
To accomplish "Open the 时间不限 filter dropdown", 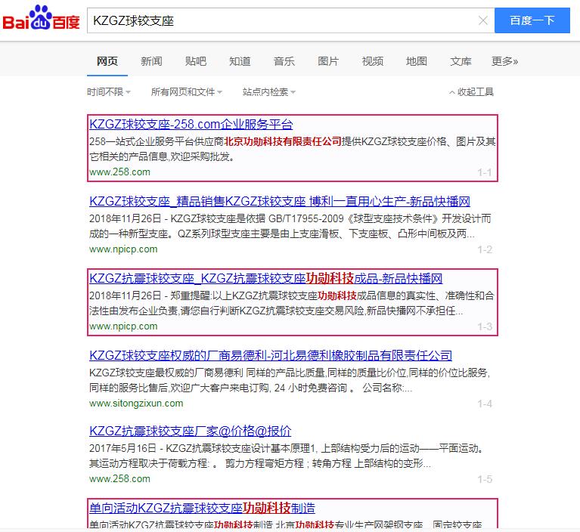I will coord(108,92).
